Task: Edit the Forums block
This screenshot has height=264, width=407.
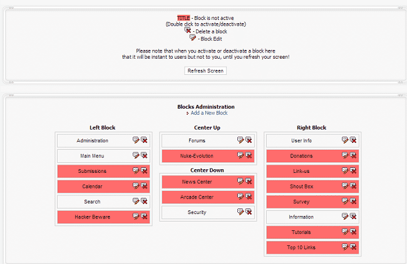Action: click(x=240, y=140)
